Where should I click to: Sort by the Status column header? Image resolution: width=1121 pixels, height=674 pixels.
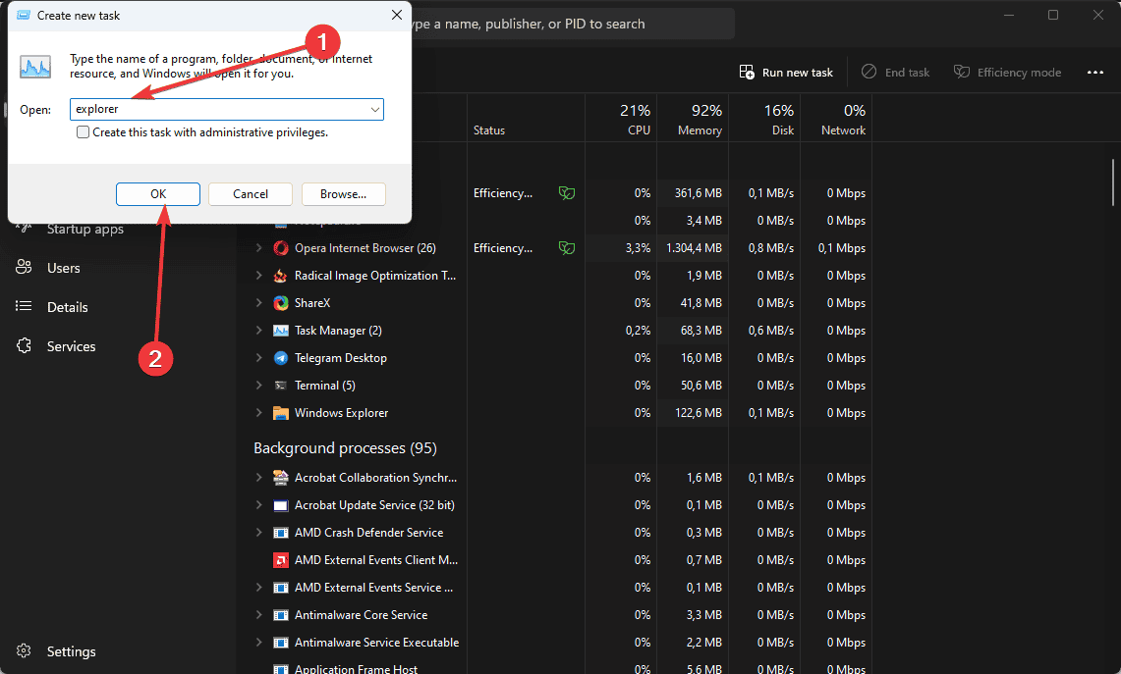coord(489,130)
